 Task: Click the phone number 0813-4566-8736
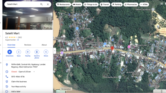pyautogui.click(x=18, y=77)
